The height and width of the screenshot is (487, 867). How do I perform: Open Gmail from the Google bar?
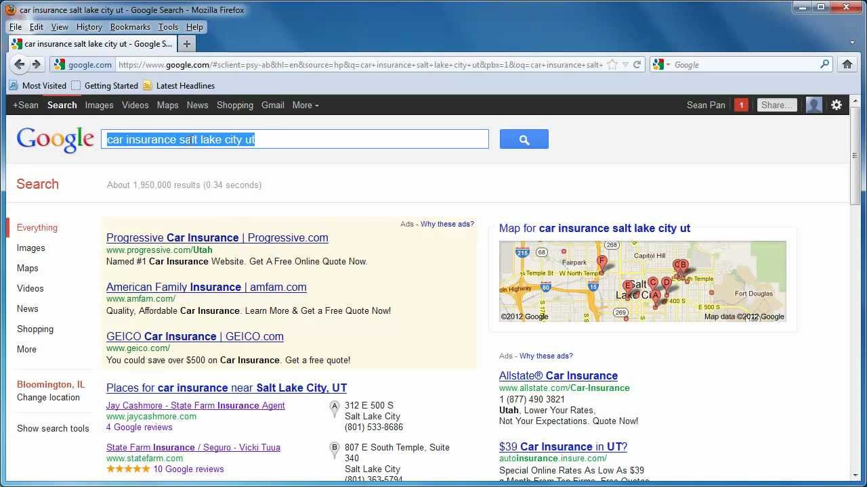coord(272,105)
